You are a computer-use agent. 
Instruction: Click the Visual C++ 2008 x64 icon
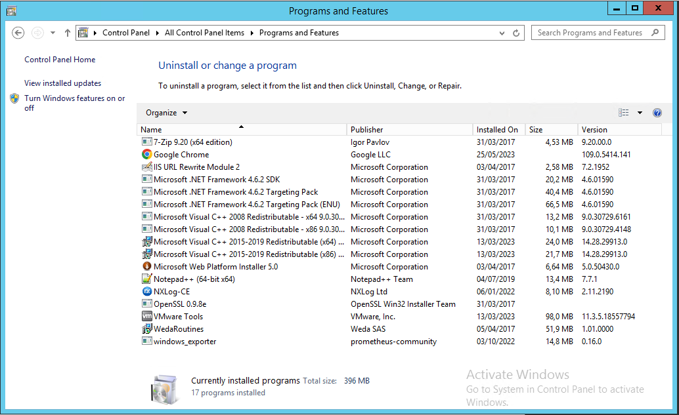click(x=147, y=216)
